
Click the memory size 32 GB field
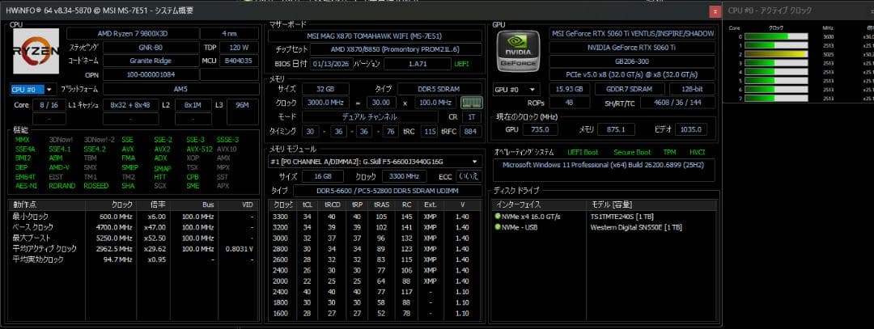coord(325,89)
